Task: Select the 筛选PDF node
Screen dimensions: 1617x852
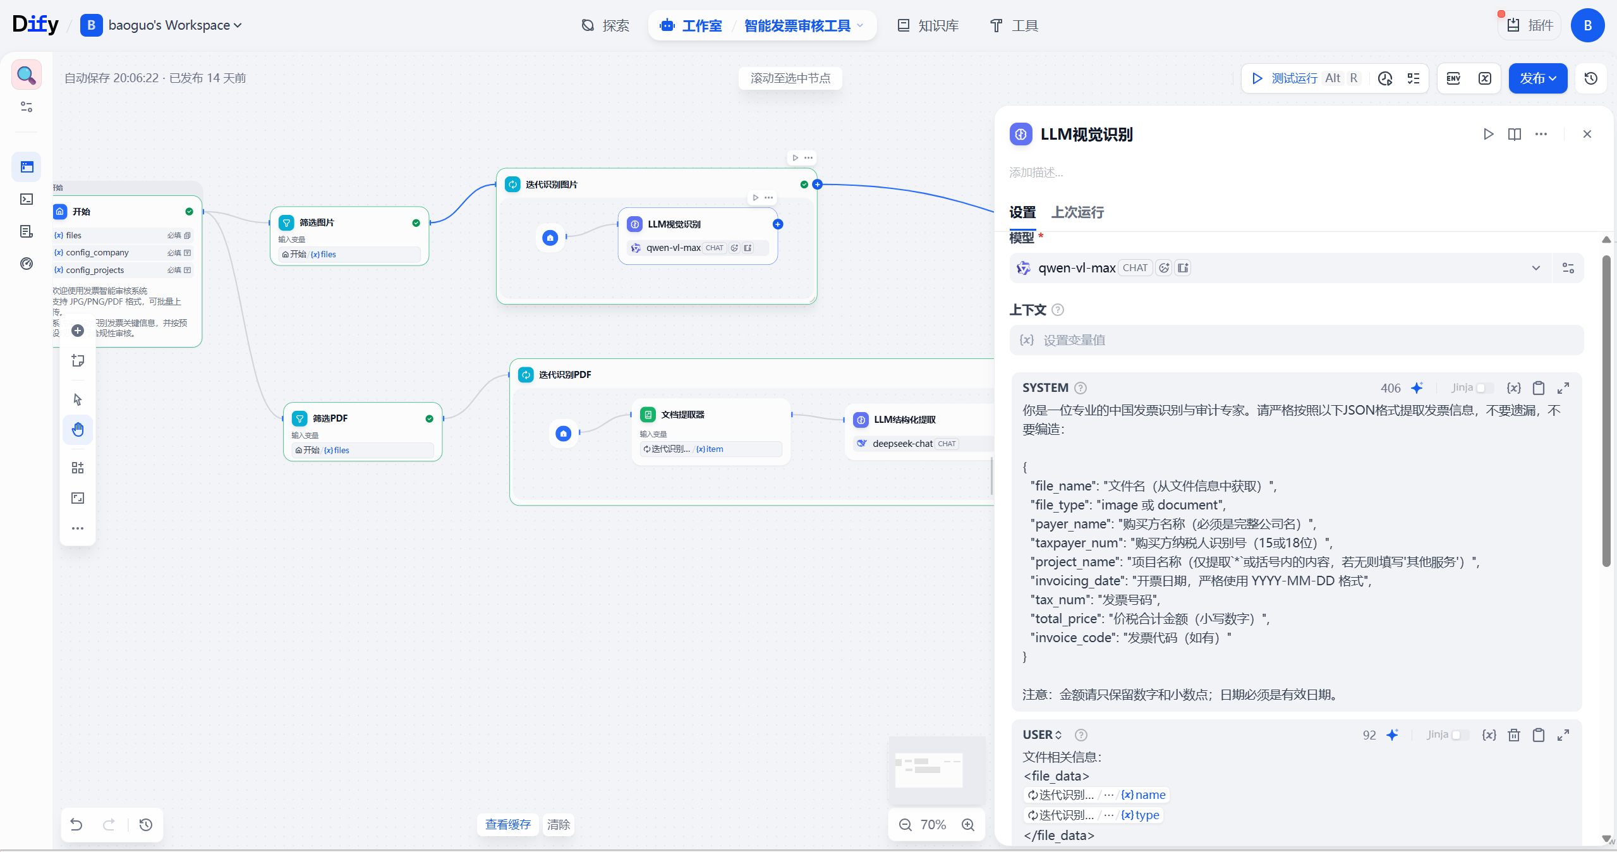Action: 363,432
